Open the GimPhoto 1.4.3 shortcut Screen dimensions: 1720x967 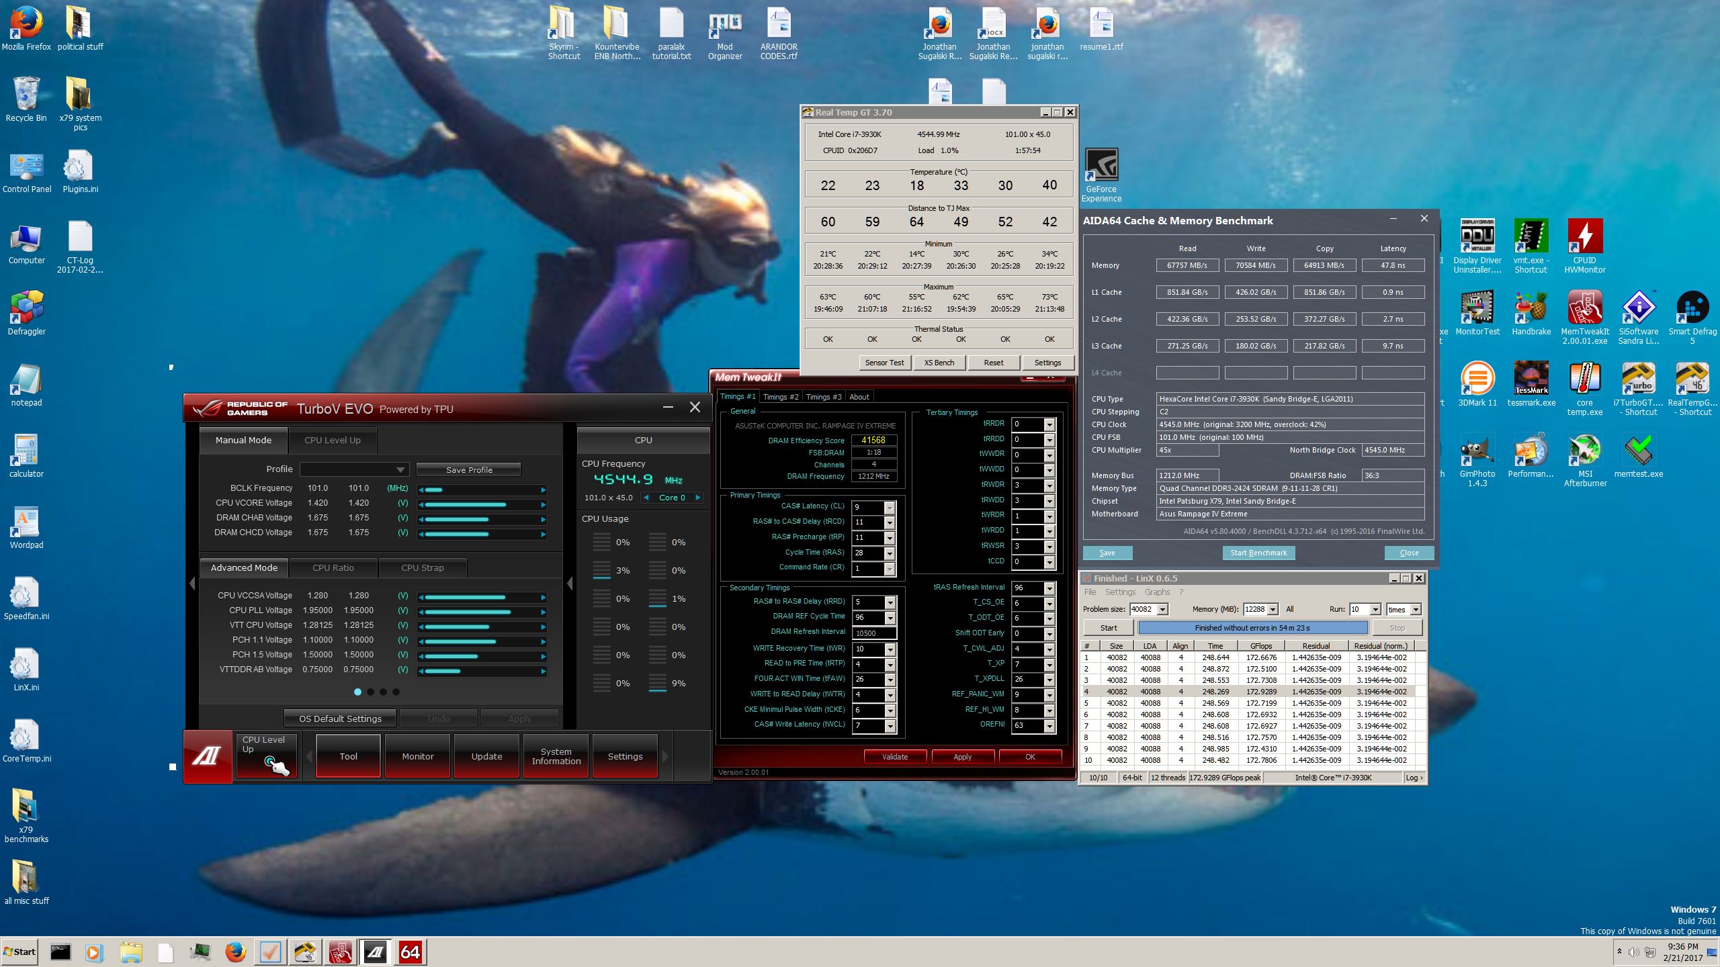coord(1477,459)
